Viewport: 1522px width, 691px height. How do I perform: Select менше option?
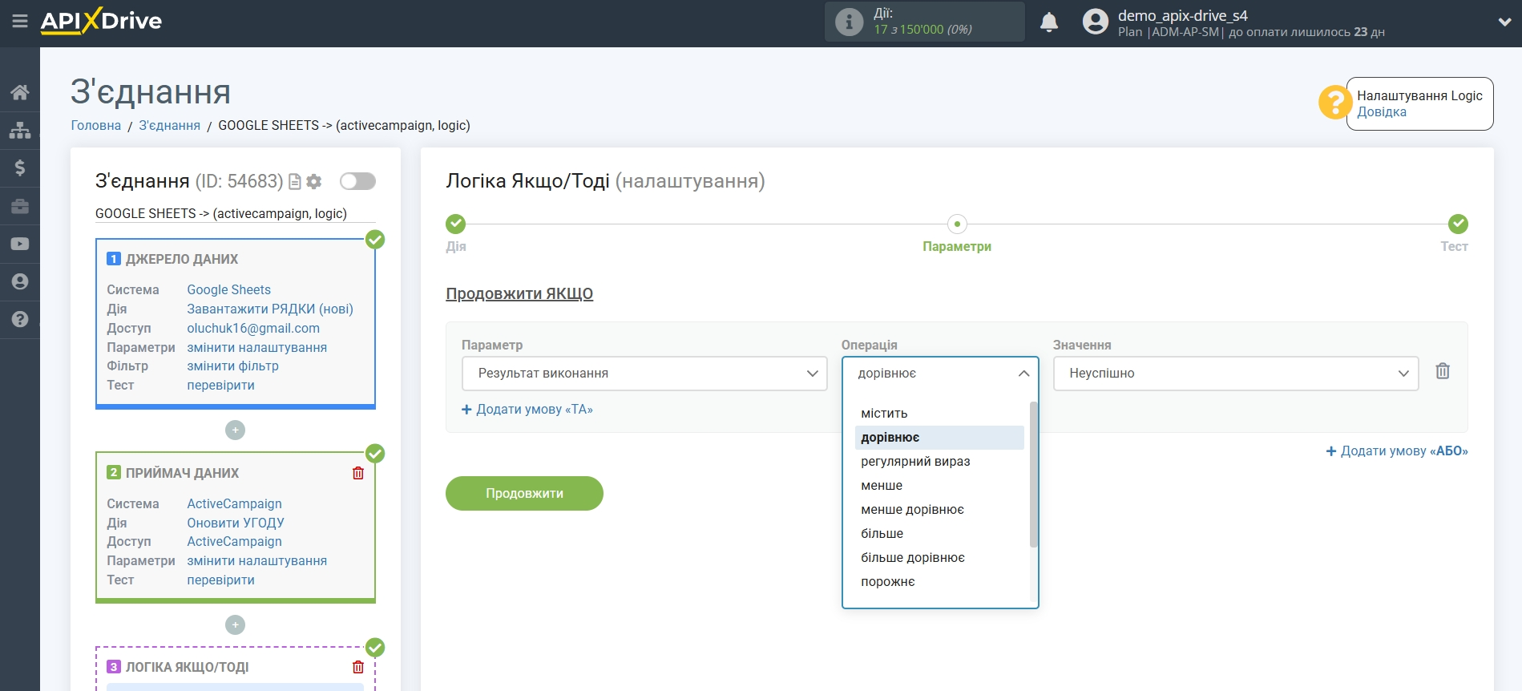[939, 486]
